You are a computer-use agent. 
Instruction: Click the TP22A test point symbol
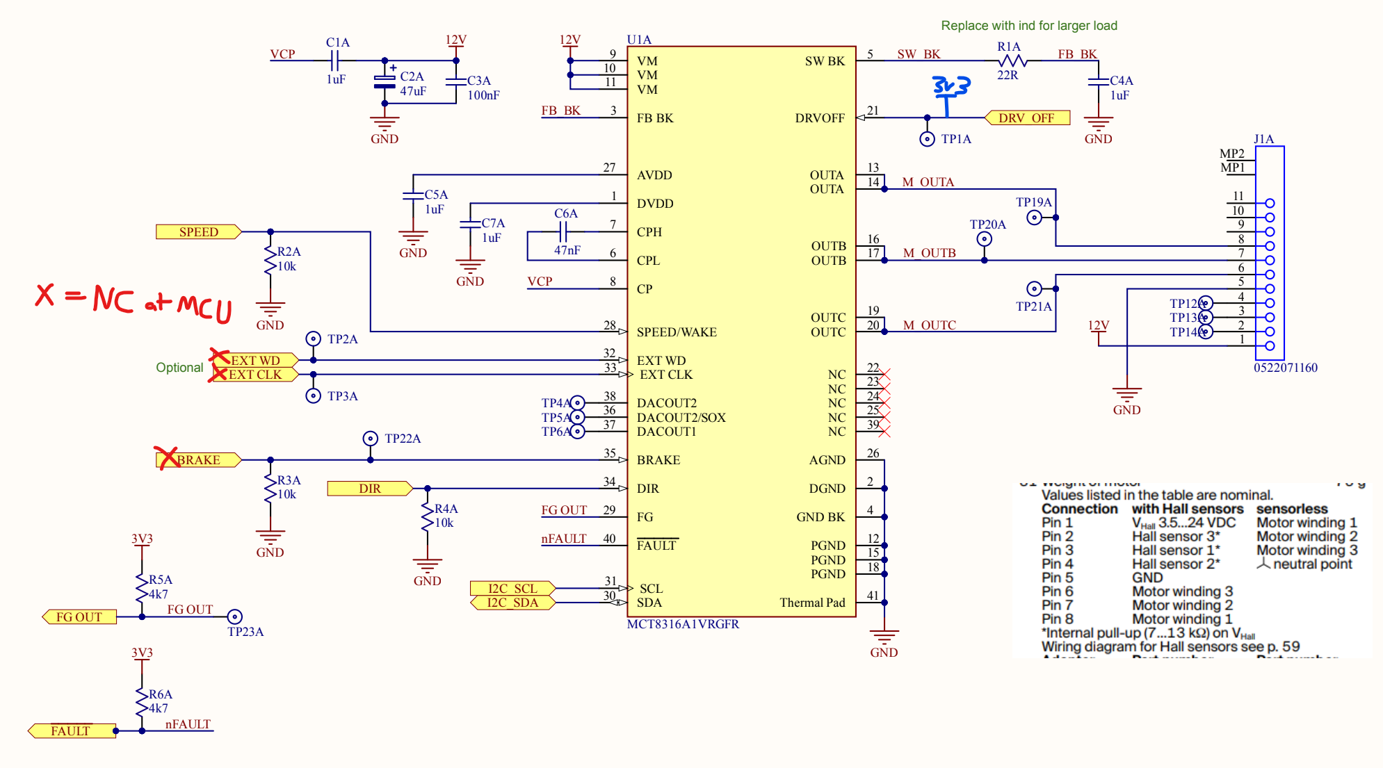tap(371, 439)
